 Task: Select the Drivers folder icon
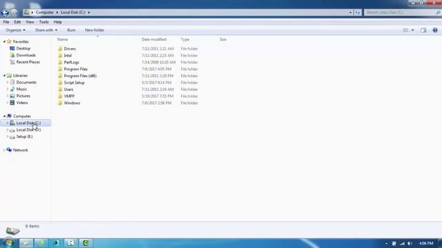coord(60,49)
